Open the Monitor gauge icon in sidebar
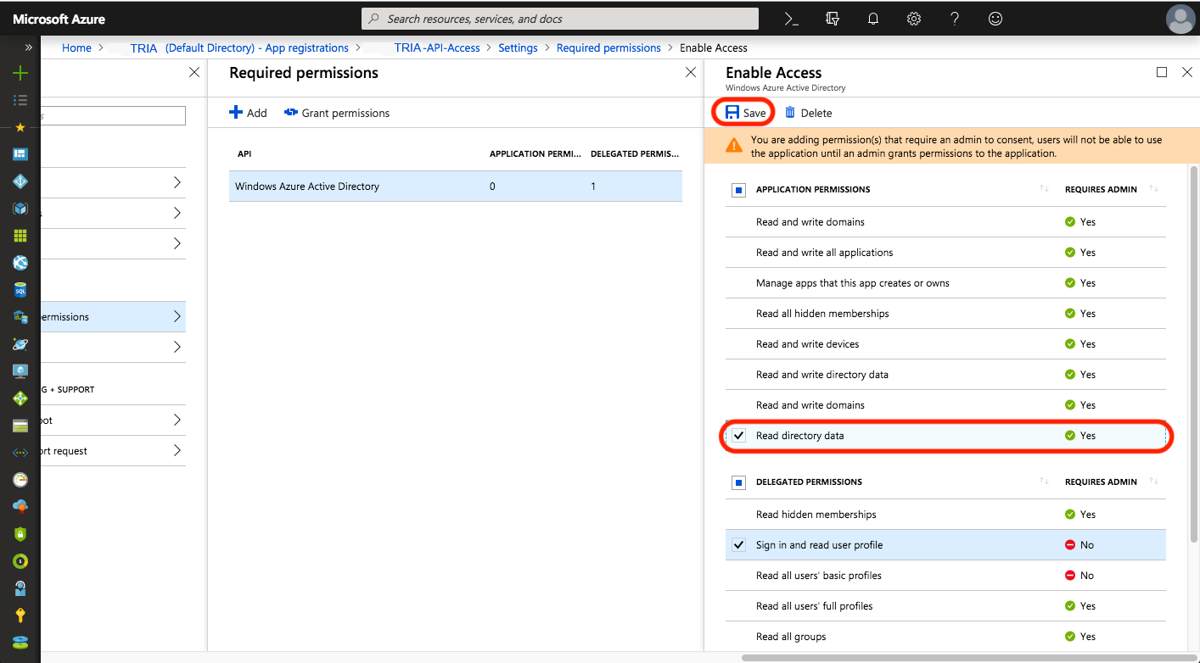Image resolution: width=1200 pixels, height=663 pixels. pos(20,480)
